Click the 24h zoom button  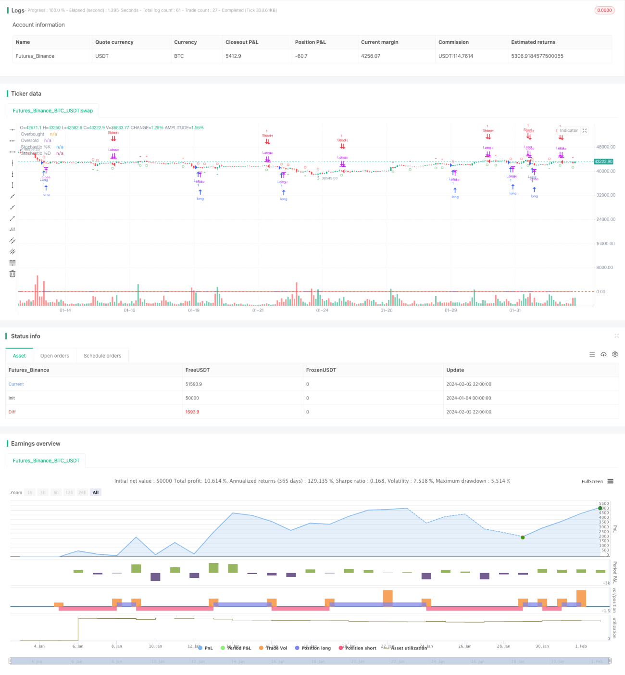pyautogui.click(x=82, y=492)
